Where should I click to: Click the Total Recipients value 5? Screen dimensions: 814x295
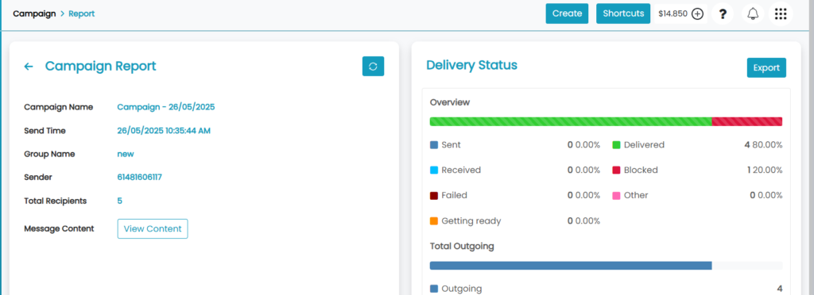tap(120, 201)
